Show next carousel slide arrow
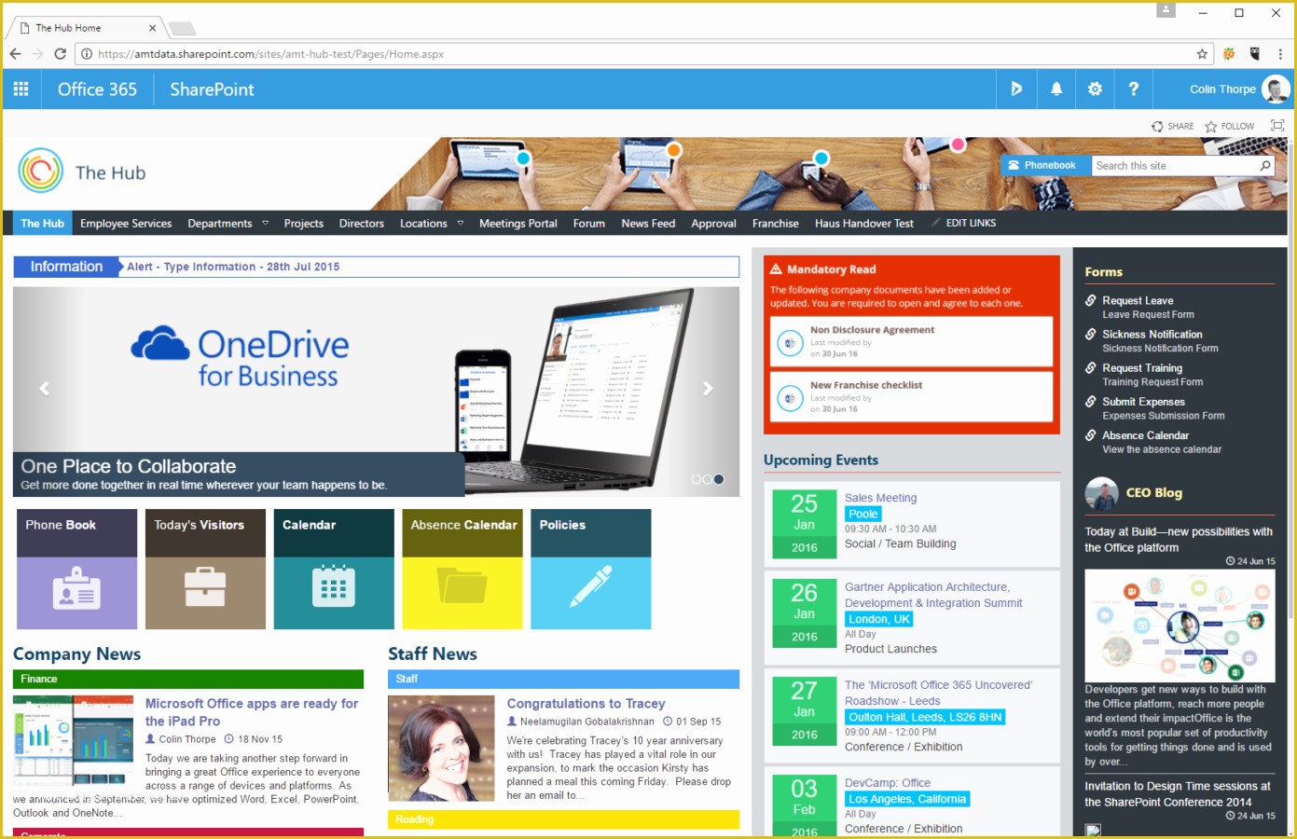Viewport: 1297px width, 839px height. click(x=708, y=389)
